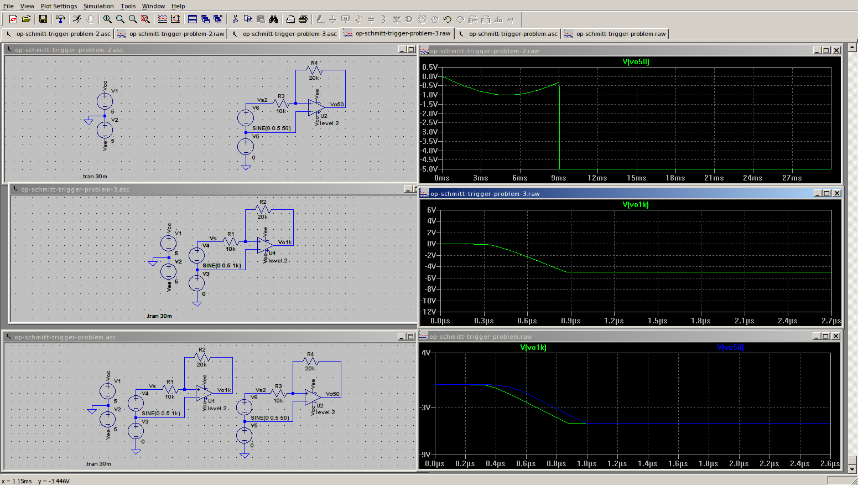Switch to the op-schmitt-trigger-problem.raw tab
Screen dimensions: 858x485
(x=616, y=34)
